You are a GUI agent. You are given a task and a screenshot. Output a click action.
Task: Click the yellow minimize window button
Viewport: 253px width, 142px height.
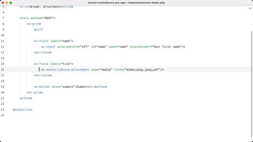(7, 3)
